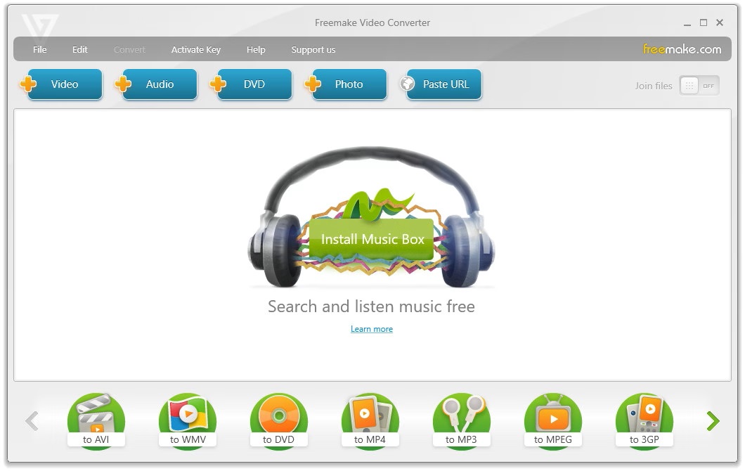Visit the freemake.com logo link
745x471 pixels.
pos(682,49)
